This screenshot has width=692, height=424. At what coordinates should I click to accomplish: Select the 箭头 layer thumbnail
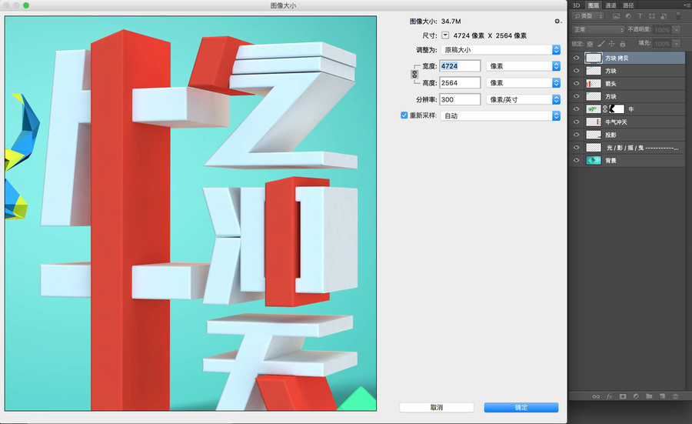pyautogui.click(x=593, y=83)
